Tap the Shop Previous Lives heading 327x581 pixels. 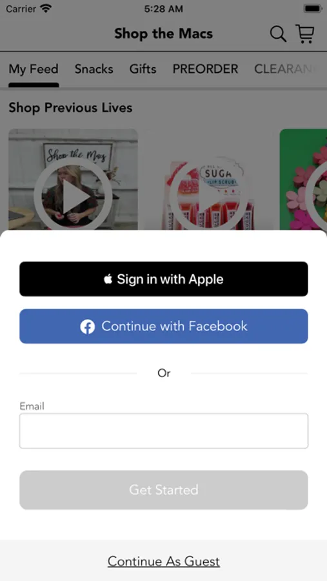pos(70,108)
